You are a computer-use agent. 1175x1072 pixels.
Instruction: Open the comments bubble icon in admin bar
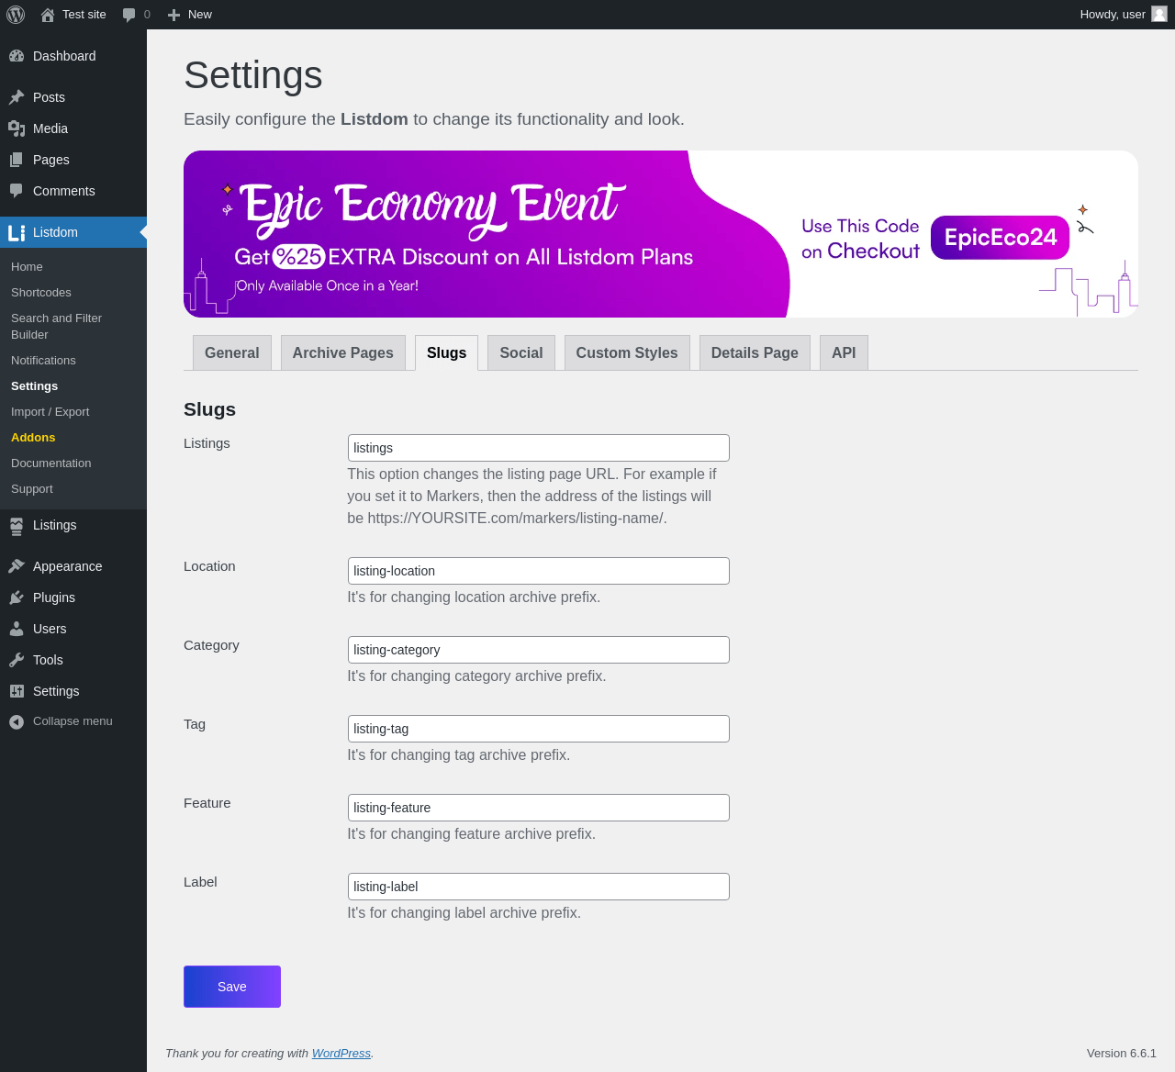[x=129, y=15]
